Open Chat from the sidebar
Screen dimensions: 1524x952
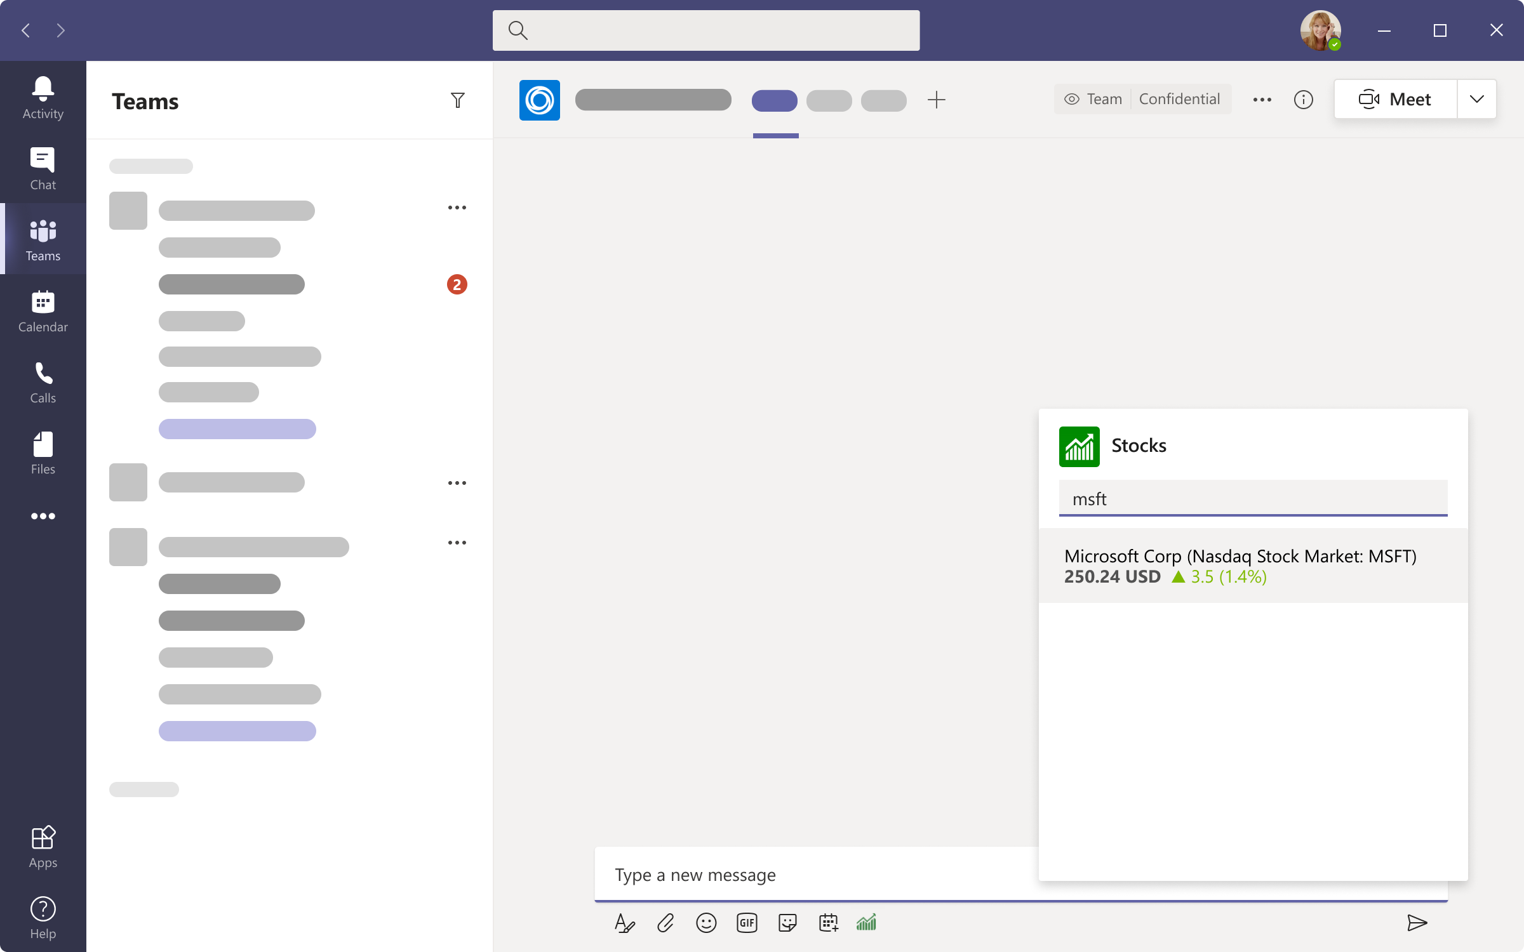point(43,169)
